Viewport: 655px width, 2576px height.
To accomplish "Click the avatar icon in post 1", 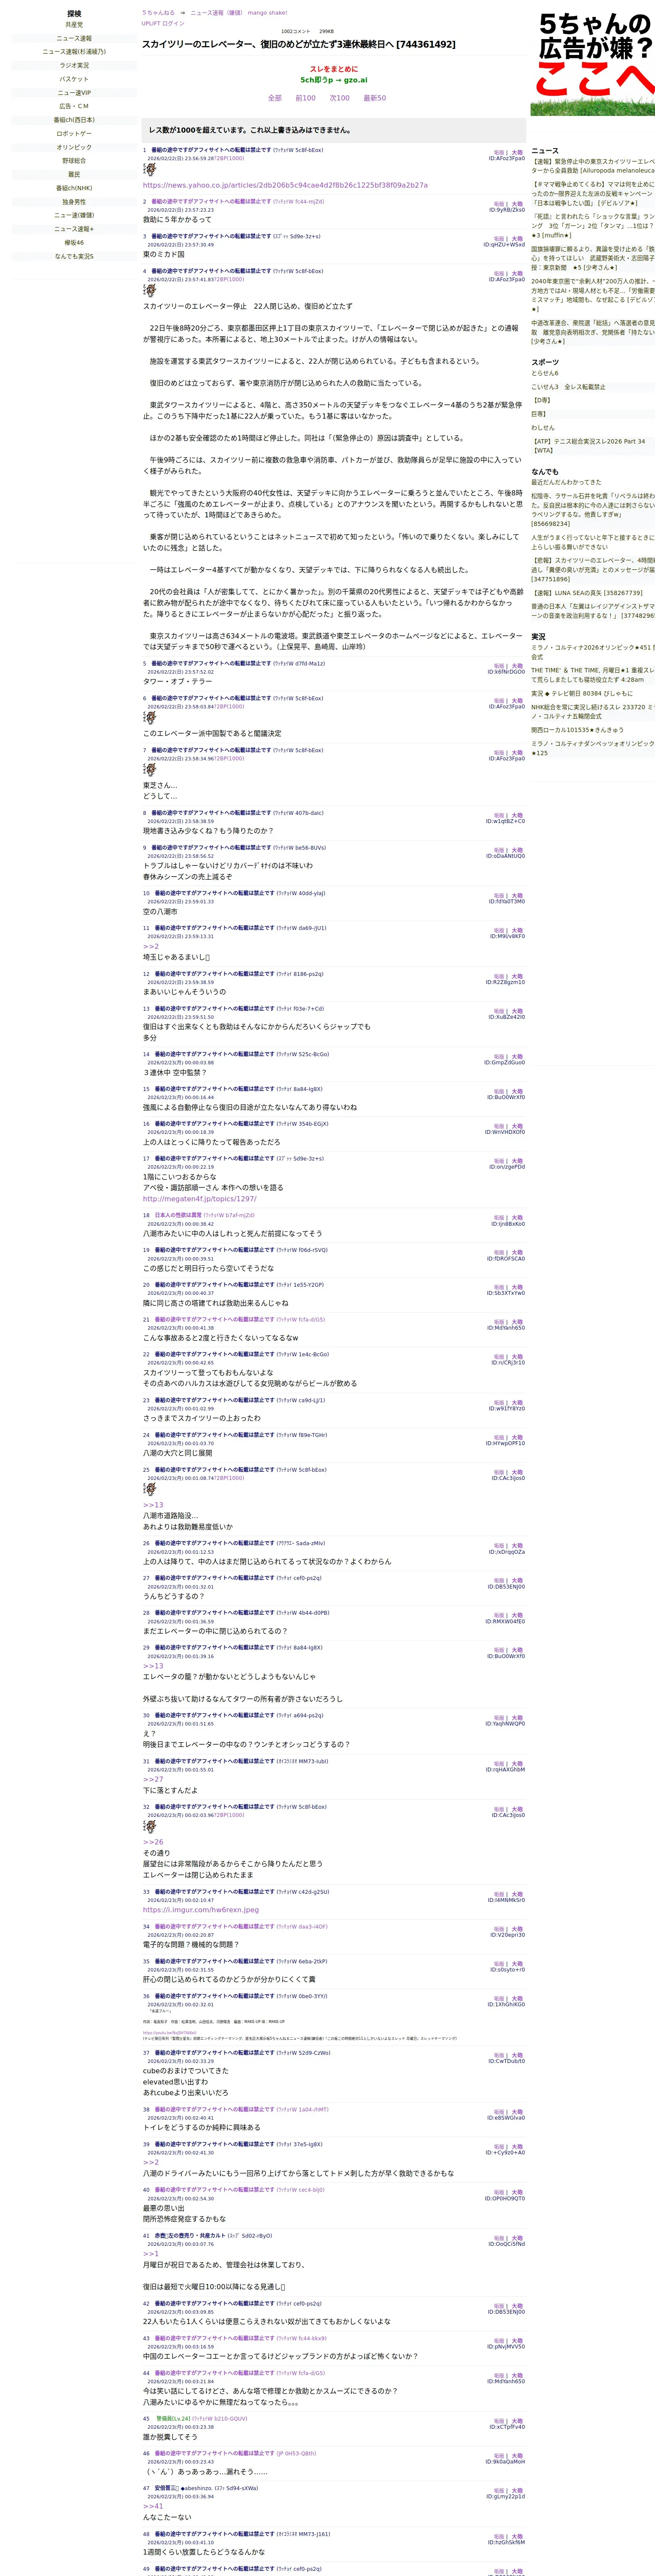I will click(150, 170).
